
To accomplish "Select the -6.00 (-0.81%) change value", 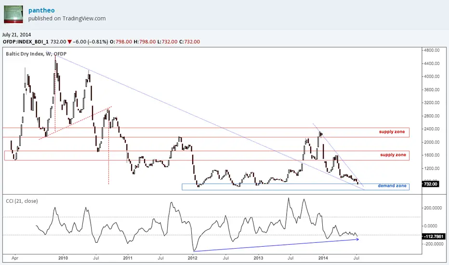I will [x=91, y=42].
